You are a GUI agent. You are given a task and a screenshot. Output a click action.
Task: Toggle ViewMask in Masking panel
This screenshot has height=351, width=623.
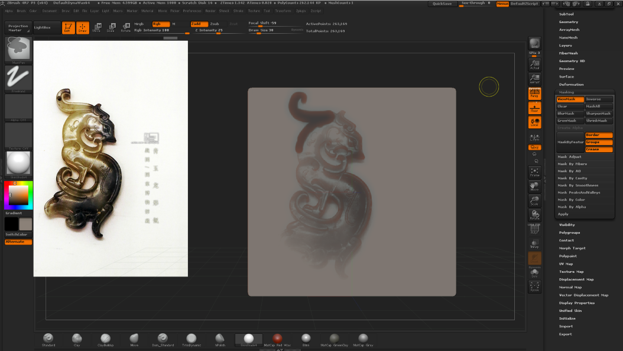click(570, 99)
